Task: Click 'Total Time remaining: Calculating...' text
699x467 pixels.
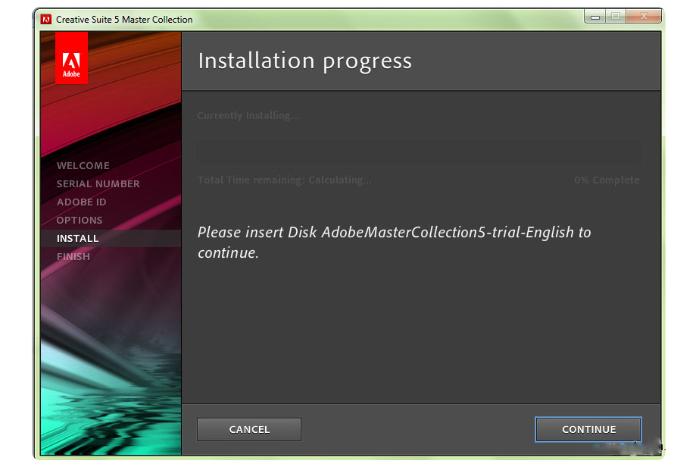Action: pyautogui.click(x=284, y=180)
